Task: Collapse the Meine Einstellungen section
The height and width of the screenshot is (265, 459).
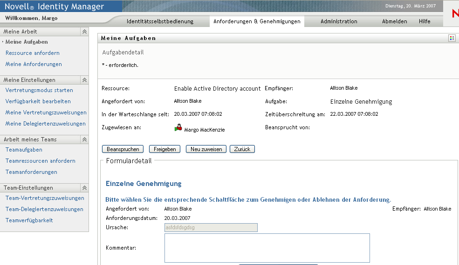Action: pyautogui.click(x=84, y=80)
